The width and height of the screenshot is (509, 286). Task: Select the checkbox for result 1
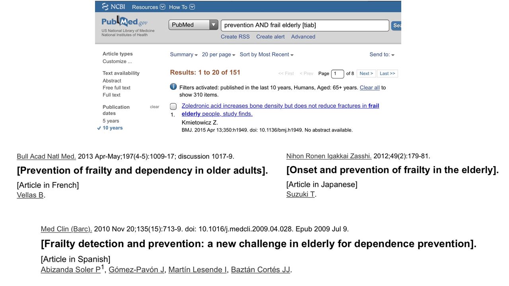tap(173, 106)
